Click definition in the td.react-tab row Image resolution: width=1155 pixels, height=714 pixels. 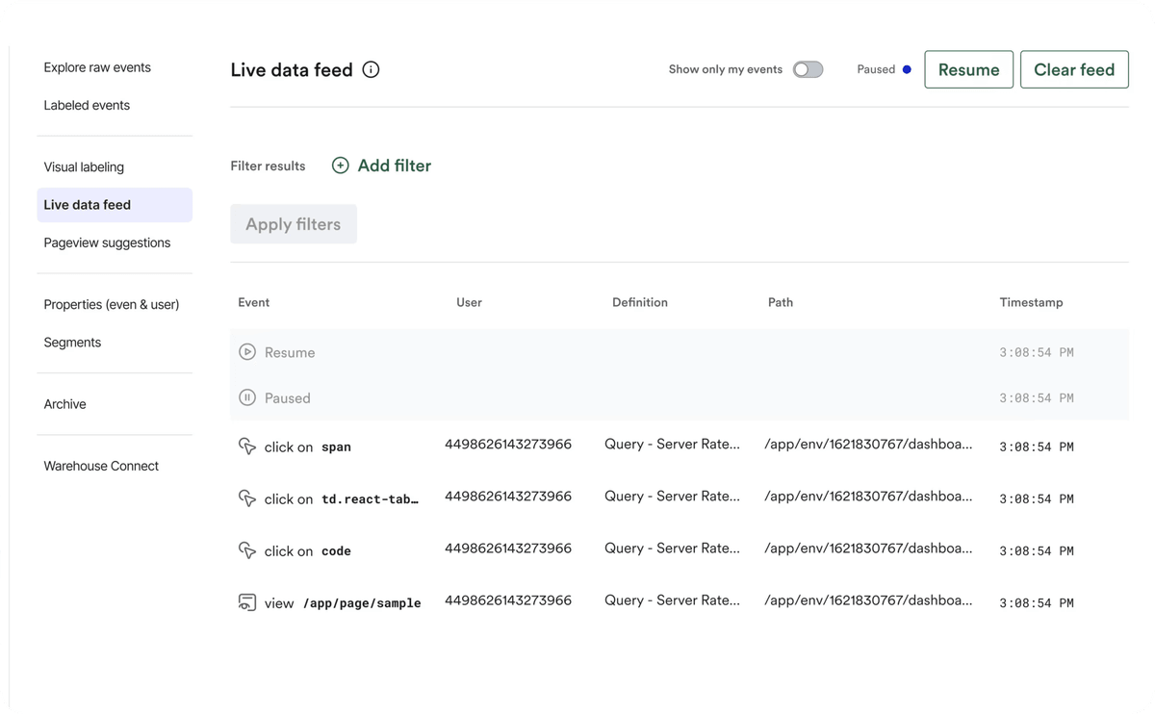[x=672, y=496]
